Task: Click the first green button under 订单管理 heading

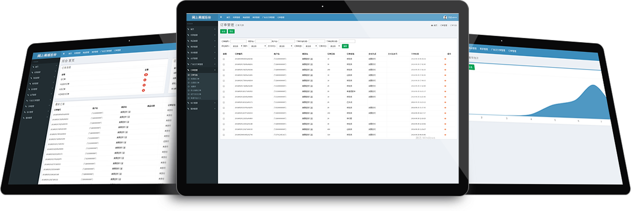Action: tap(223, 32)
